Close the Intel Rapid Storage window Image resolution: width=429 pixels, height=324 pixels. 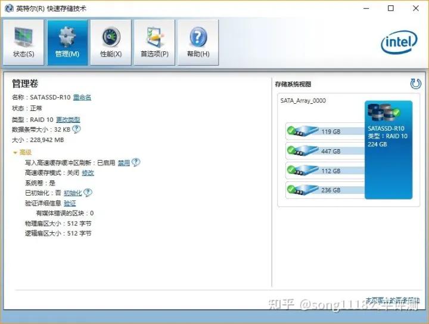416,8
